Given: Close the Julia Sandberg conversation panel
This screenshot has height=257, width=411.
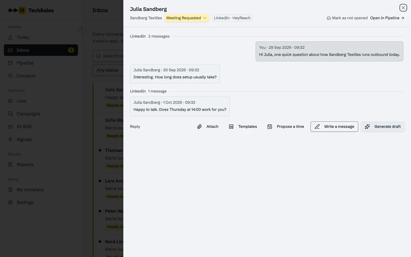Looking at the screenshot, I should 403,8.
